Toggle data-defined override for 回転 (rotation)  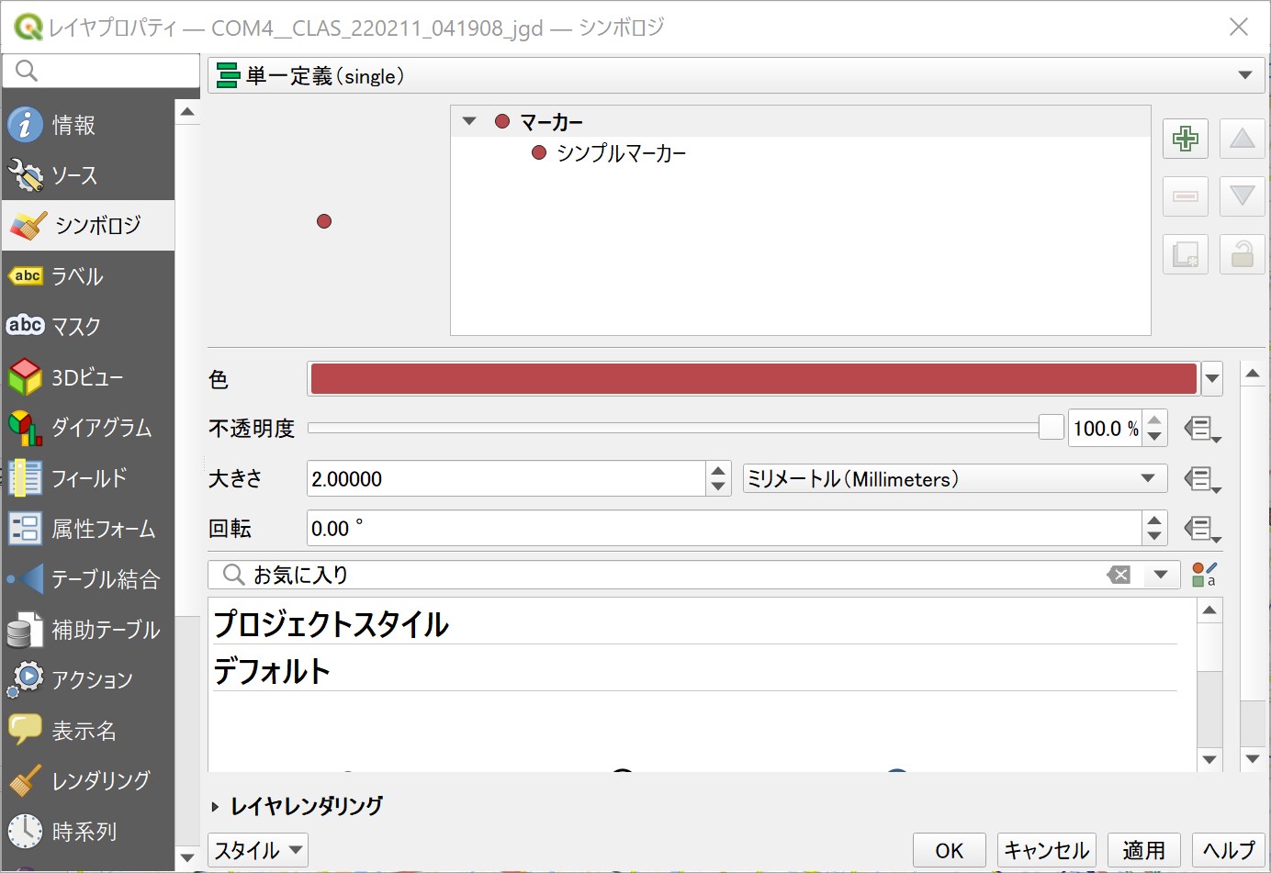1202,528
